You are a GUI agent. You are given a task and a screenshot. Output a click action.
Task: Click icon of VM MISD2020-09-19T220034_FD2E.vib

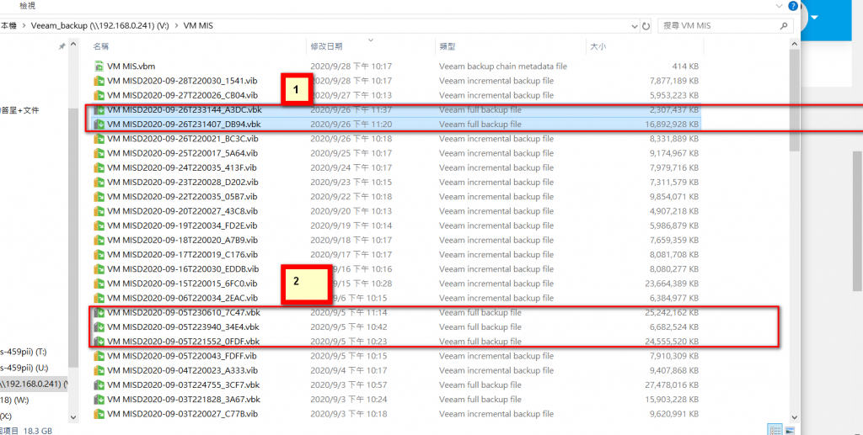pos(99,225)
